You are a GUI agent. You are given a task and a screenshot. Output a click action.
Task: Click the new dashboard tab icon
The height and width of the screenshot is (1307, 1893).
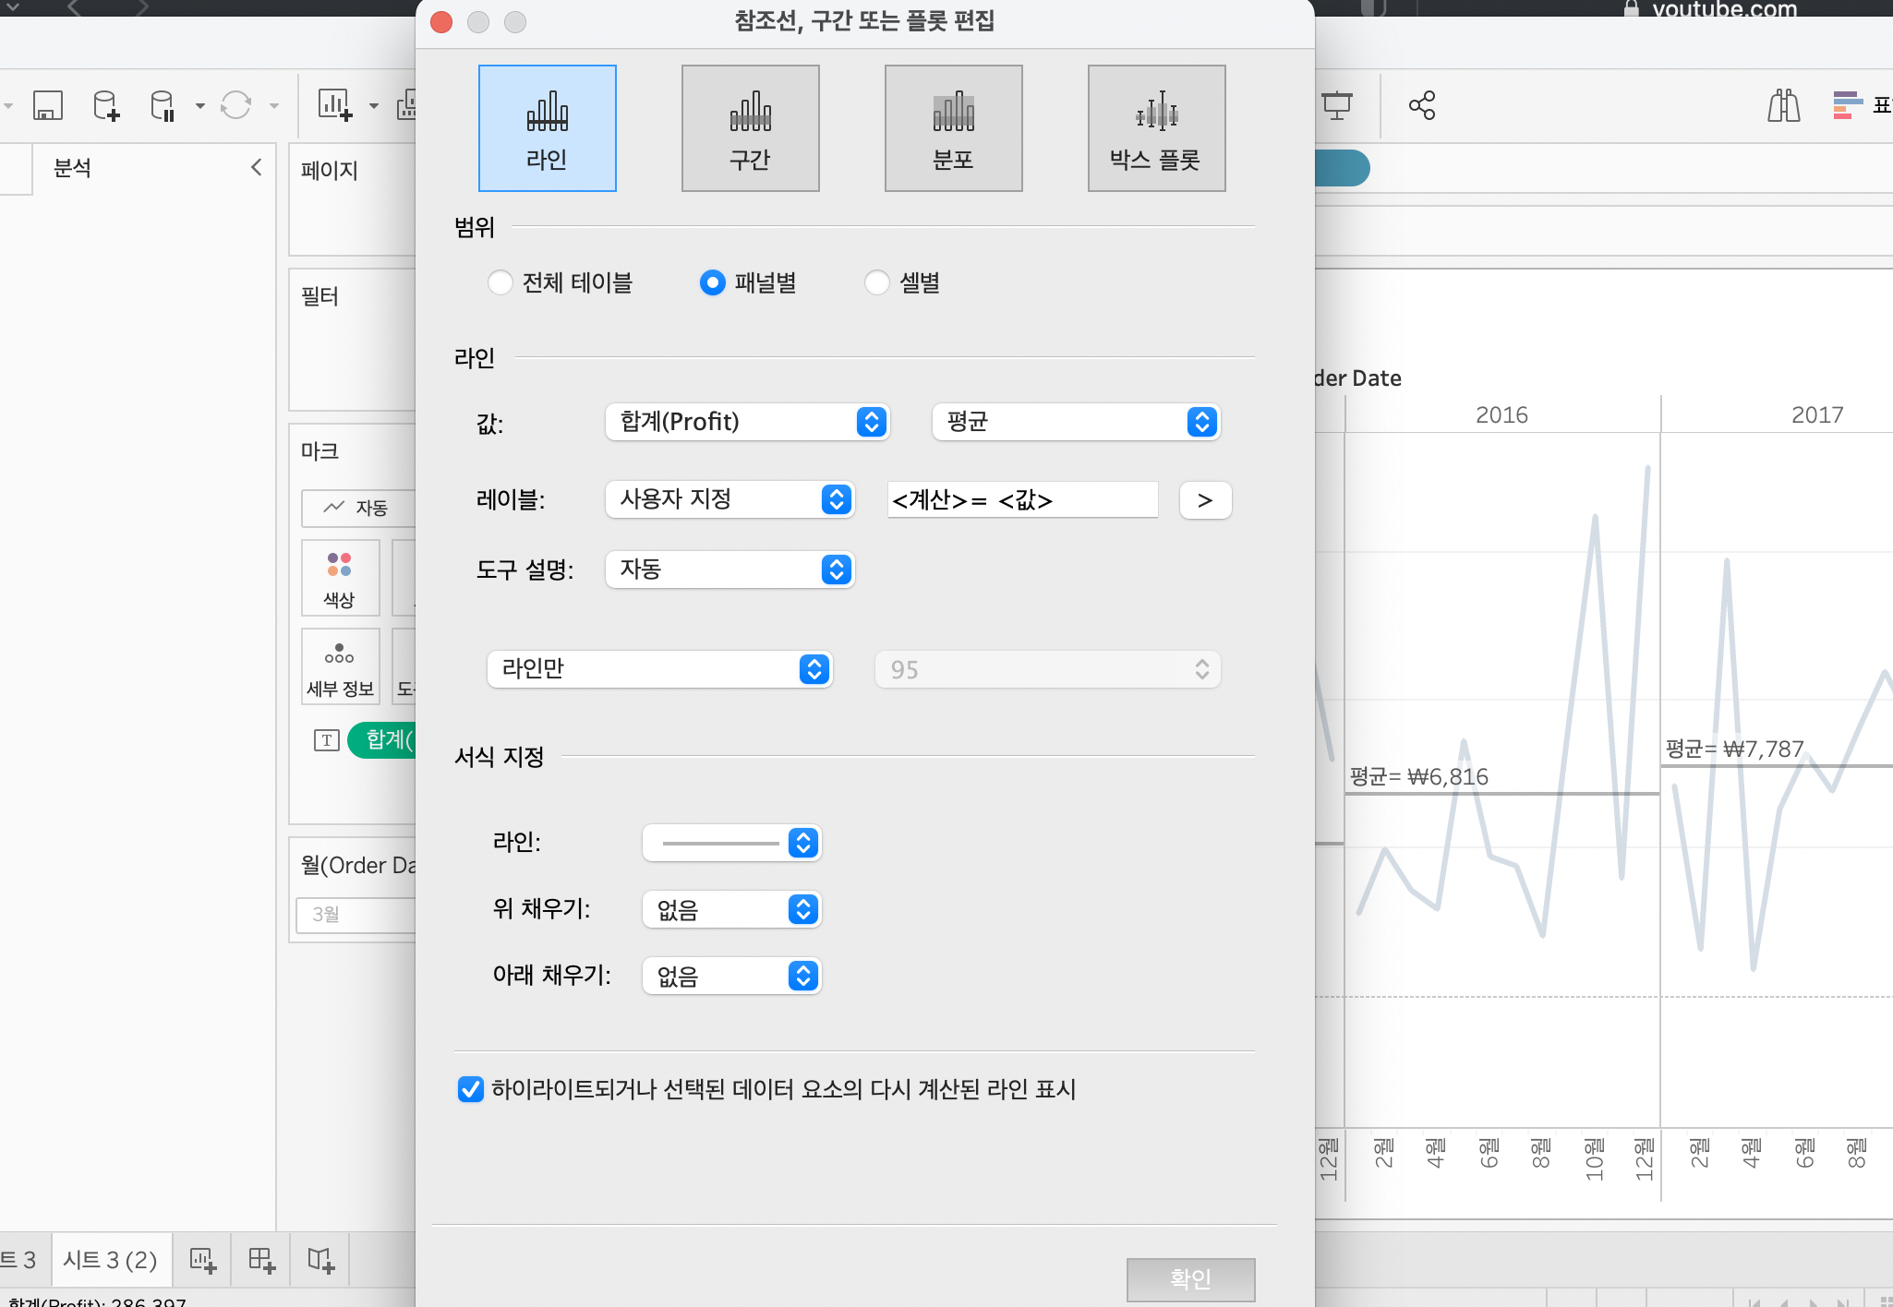coord(261,1260)
